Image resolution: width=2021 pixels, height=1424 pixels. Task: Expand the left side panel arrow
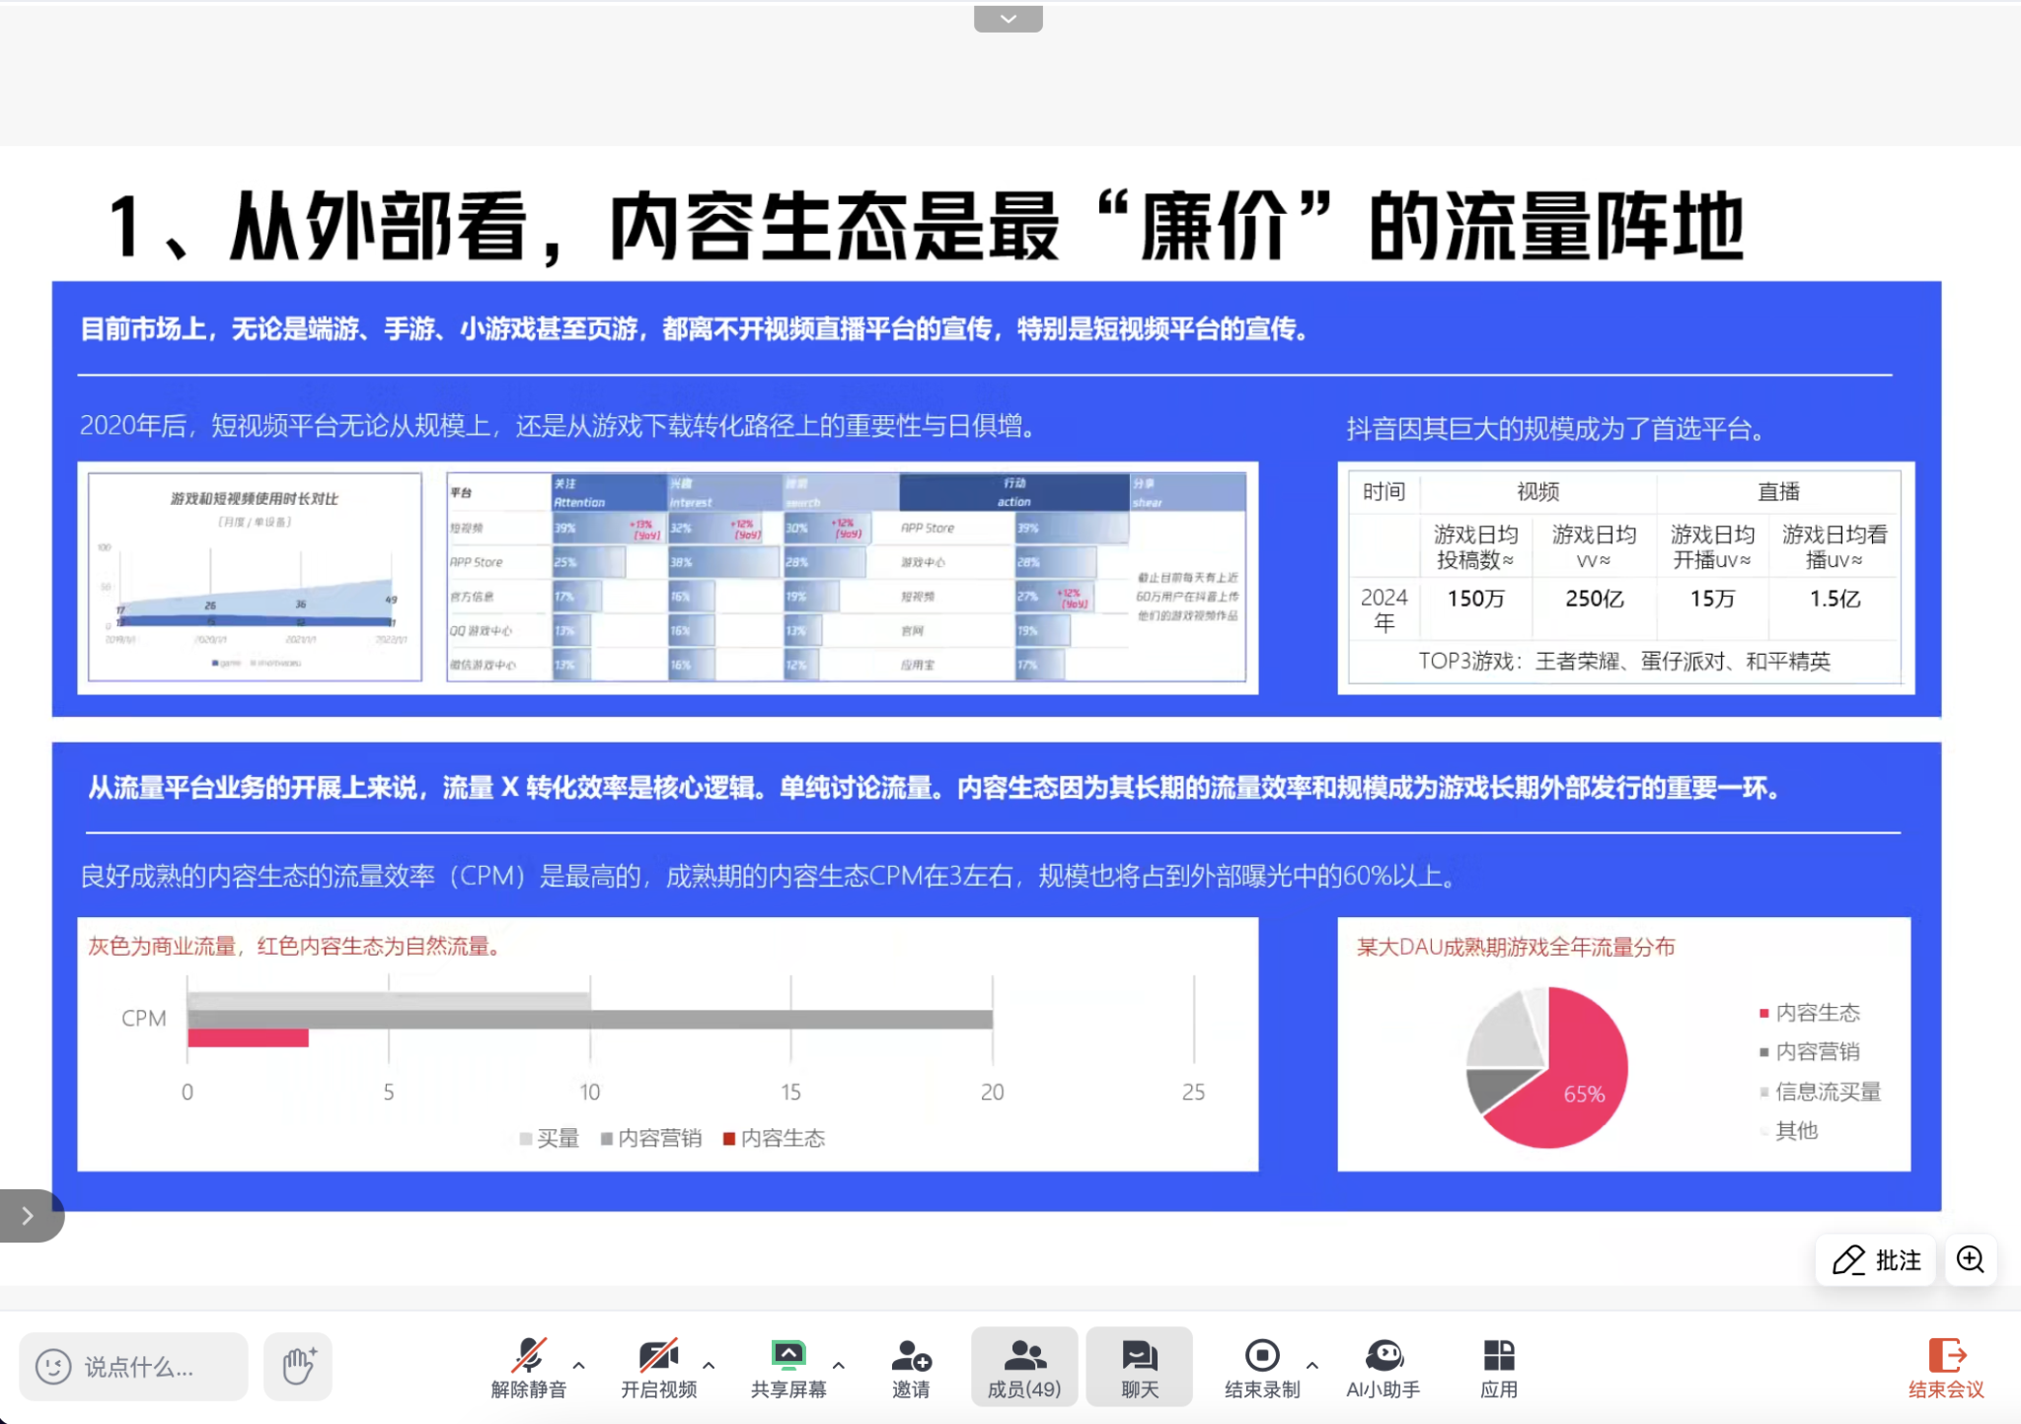click(x=29, y=1215)
